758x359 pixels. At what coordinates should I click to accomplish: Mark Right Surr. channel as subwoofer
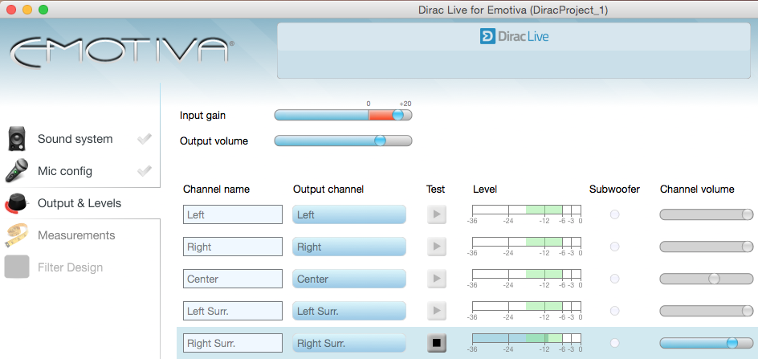pyautogui.click(x=614, y=343)
